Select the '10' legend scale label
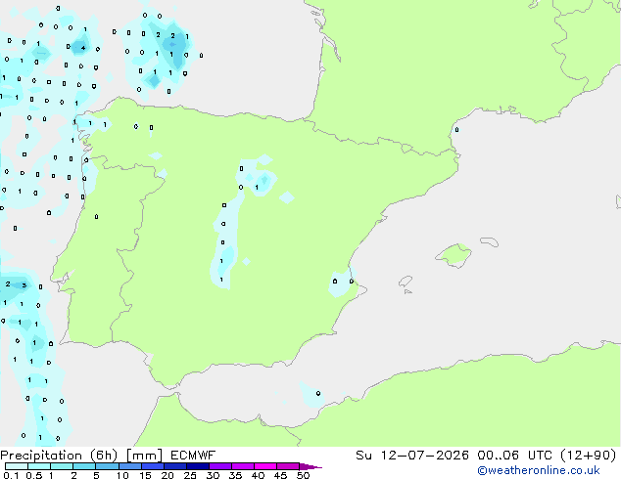 coord(122,475)
